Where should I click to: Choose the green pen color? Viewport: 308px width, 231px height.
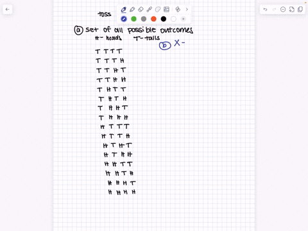pos(133,19)
